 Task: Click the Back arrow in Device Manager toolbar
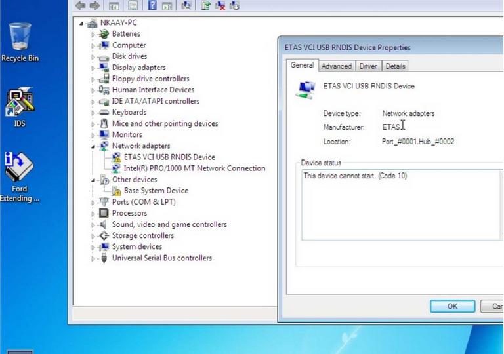[80, 6]
